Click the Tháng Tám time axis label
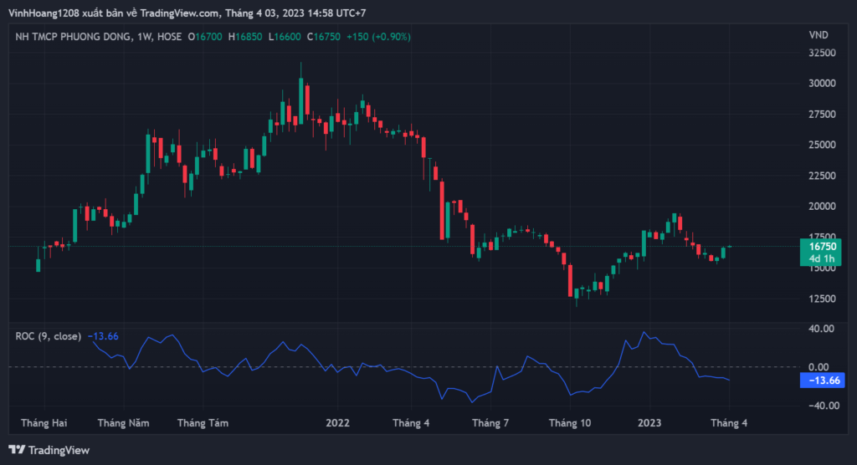The height and width of the screenshot is (465, 857). [203, 423]
